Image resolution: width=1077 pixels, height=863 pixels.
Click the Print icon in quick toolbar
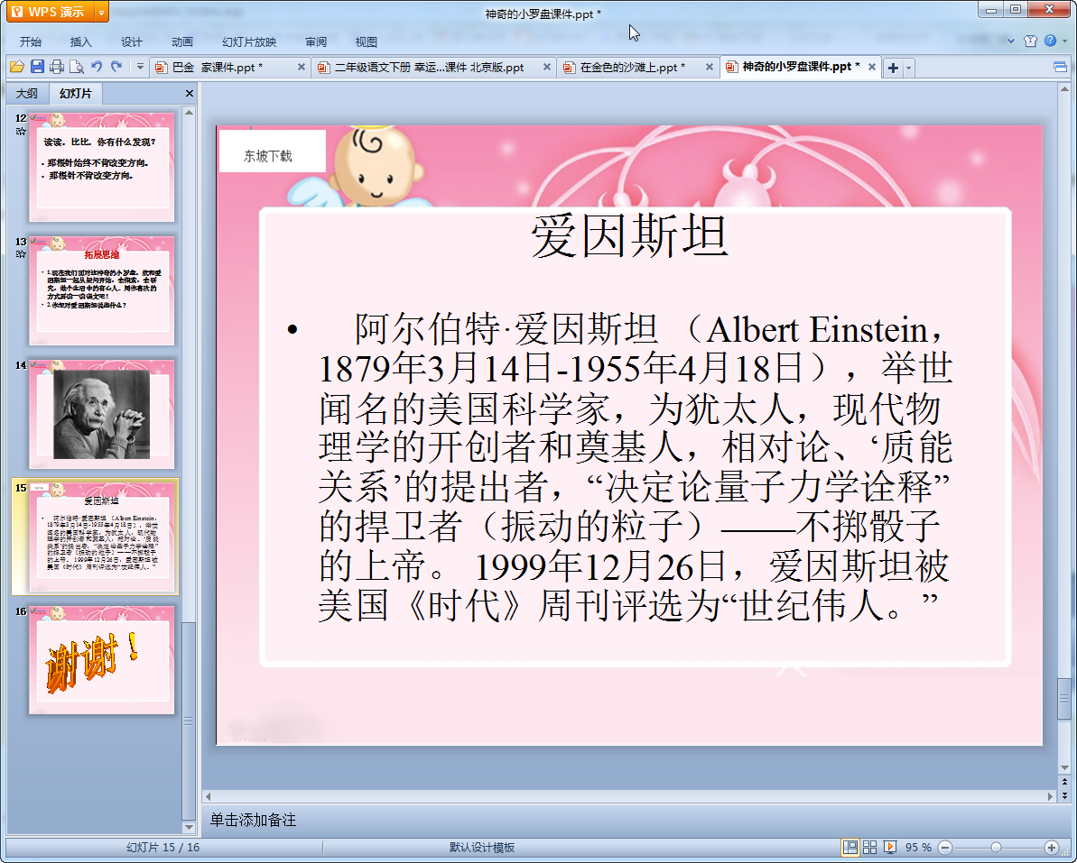[x=57, y=67]
